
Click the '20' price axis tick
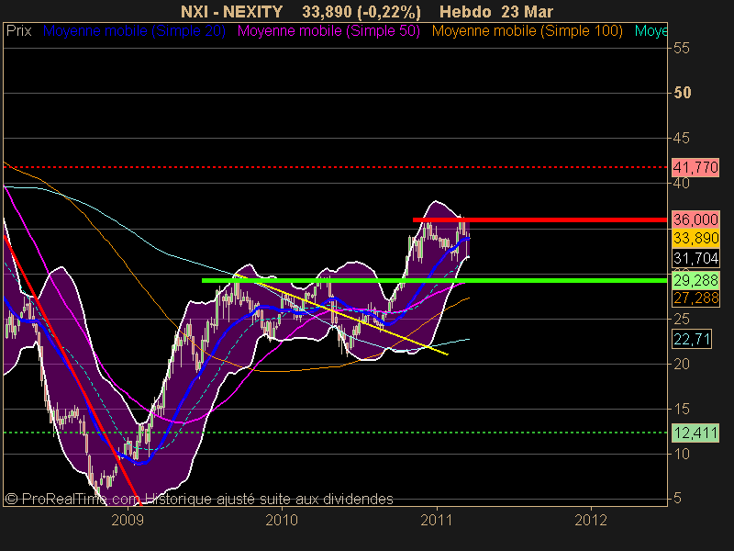pos(682,364)
